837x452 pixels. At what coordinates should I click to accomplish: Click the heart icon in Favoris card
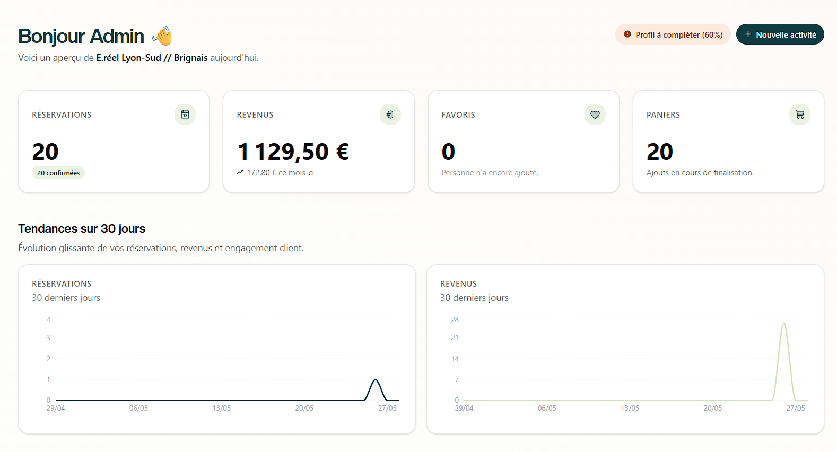coord(595,114)
